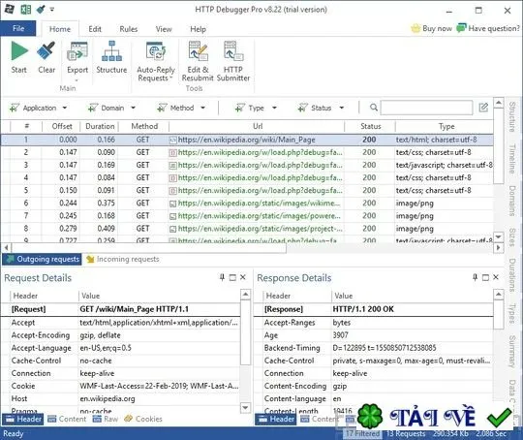Click the Auto-Reply Requests icon
This screenshot has width=523, height=440.
click(x=156, y=50)
